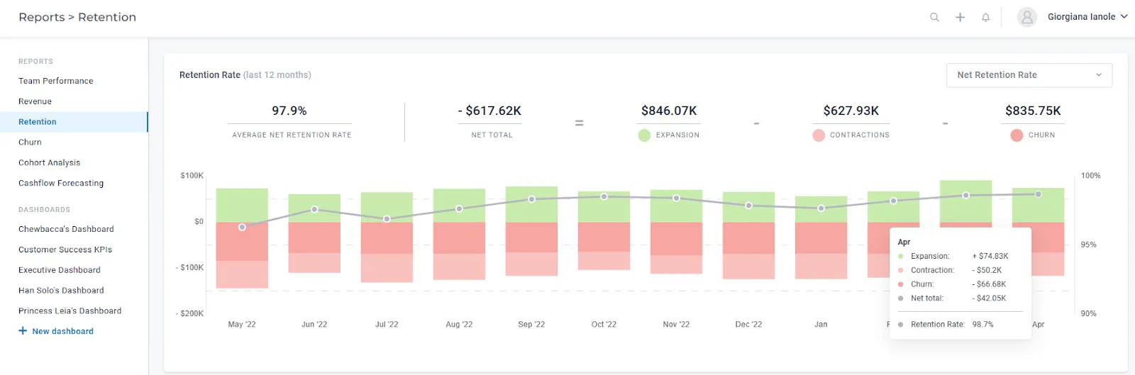Click the Jun '22 retention line point
This screenshot has height=375, width=1135.
(x=314, y=210)
